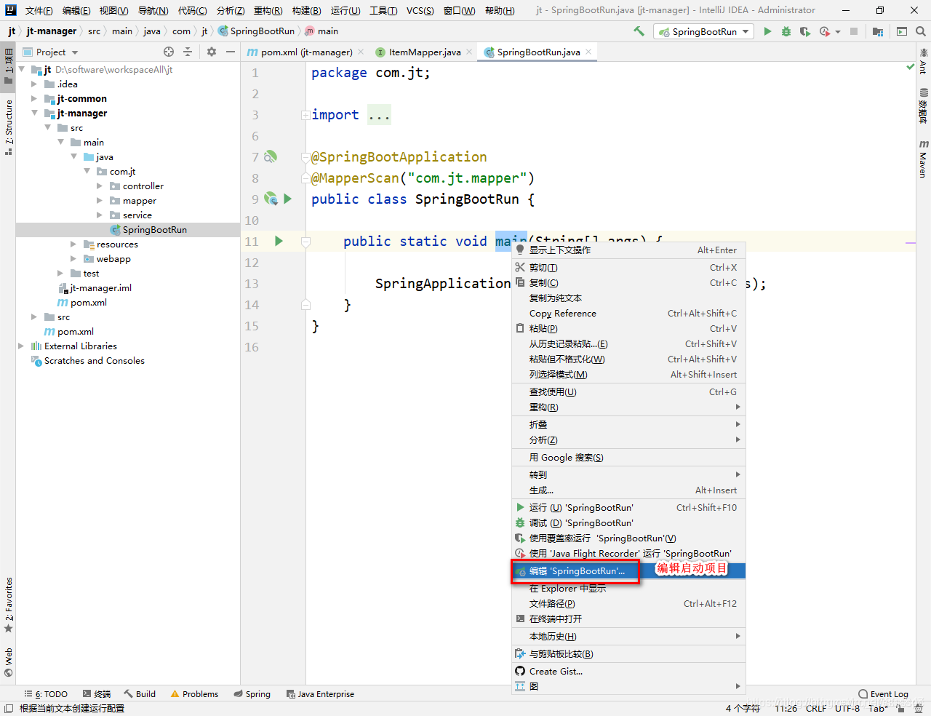Expand External Libraries node

click(x=21, y=346)
